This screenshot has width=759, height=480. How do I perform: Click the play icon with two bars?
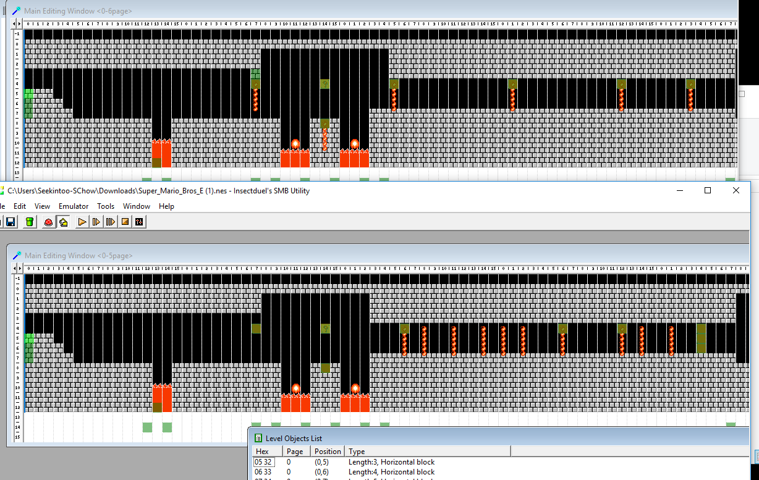coord(111,222)
